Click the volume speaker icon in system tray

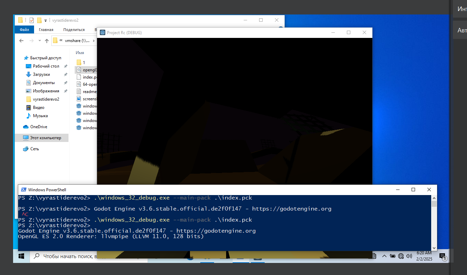point(409,256)
